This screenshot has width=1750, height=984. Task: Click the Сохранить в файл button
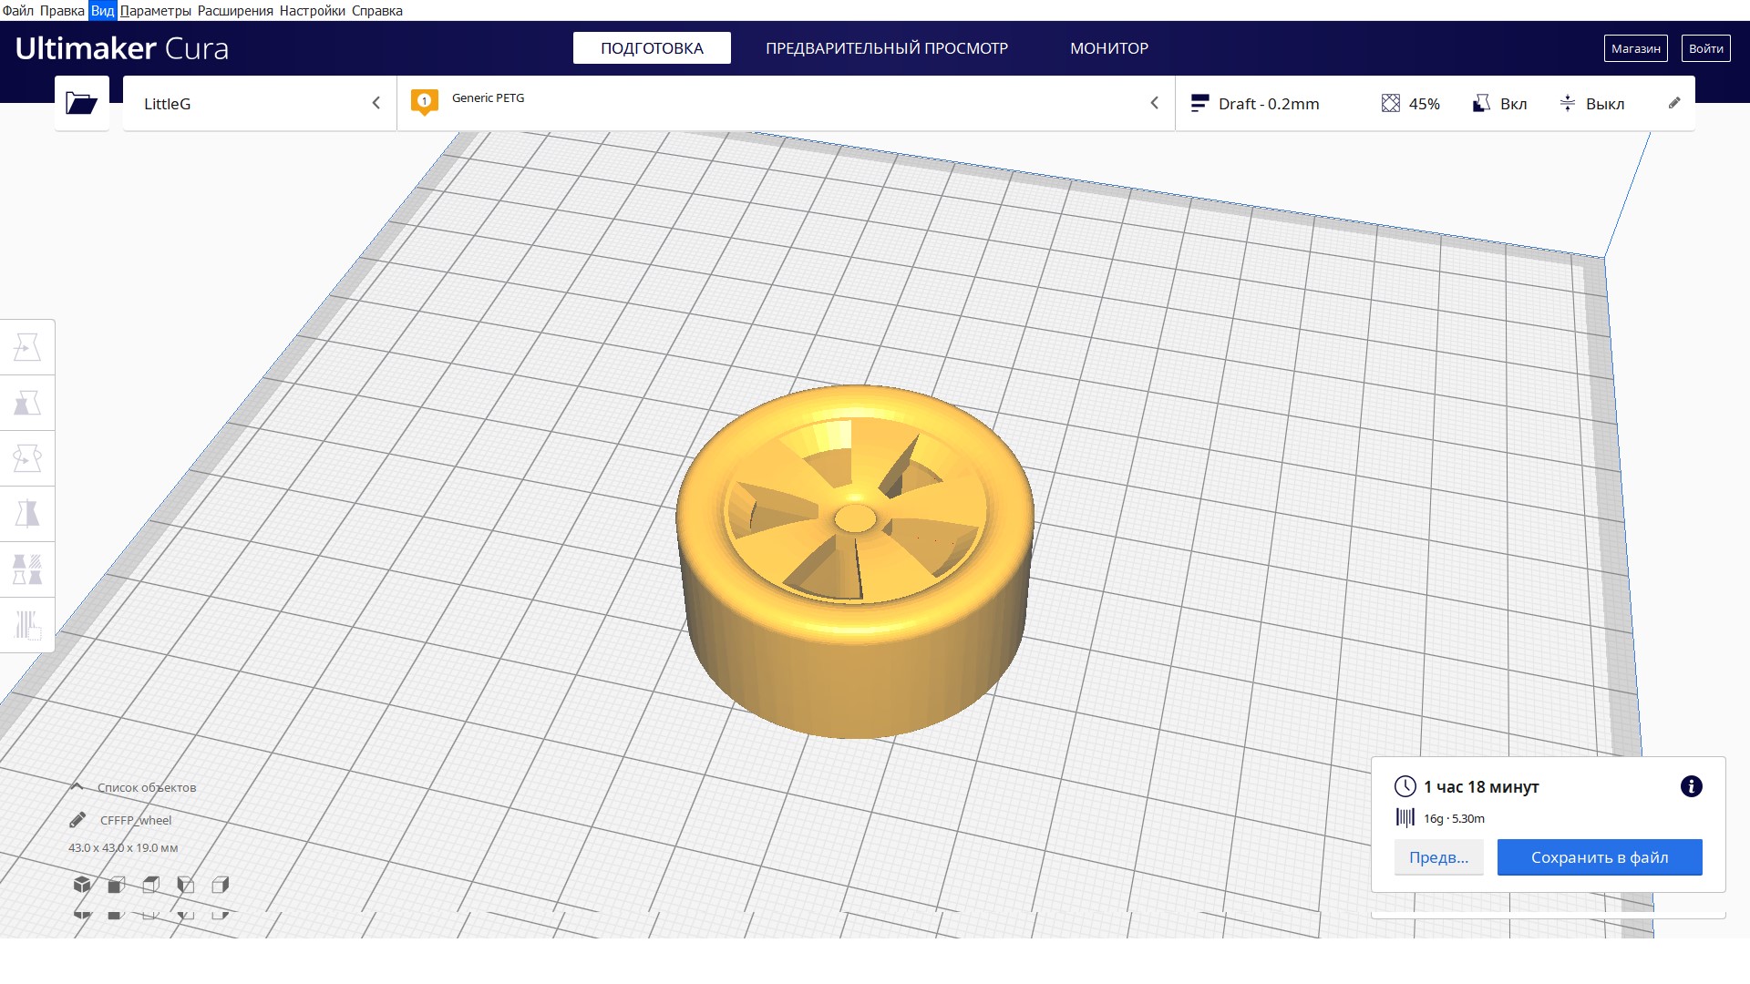1599,857
